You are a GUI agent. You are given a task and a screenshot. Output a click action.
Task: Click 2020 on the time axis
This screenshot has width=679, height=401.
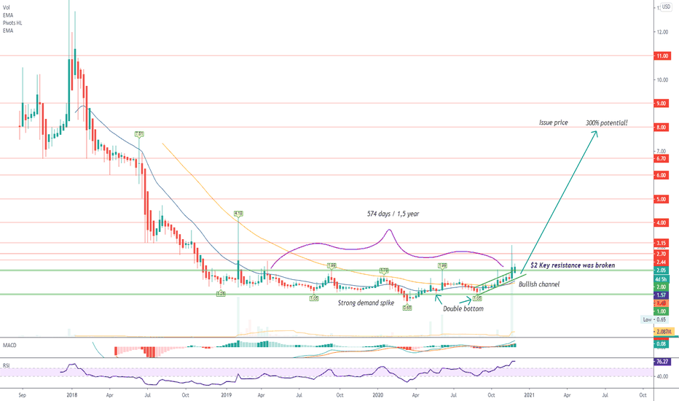[378, 395]
